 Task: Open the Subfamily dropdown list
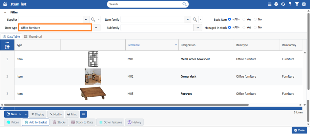pyautogui.click(x=198, y=28)
